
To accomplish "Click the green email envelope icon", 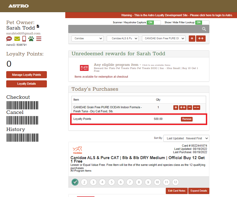I will point(17,39).
